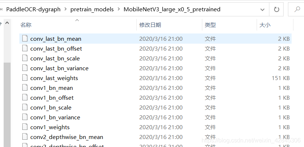The width and height of the screenshot is (304, 147).
Task: Click the file icon of conv2_depthwise_bn_mean
Action: click(25, 137)
